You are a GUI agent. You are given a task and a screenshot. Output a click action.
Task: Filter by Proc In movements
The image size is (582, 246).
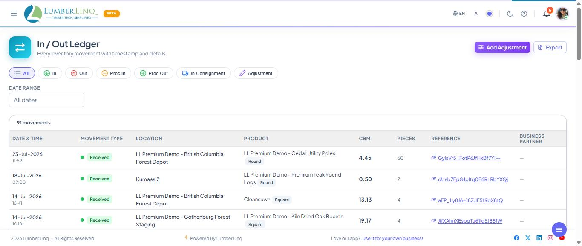tap(113, 73)
